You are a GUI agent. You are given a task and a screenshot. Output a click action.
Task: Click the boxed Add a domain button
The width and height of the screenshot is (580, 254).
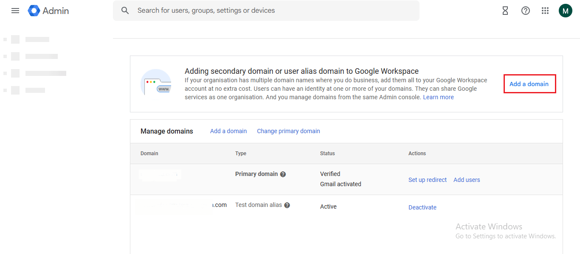pyautogui.click(x=529, y=84)
